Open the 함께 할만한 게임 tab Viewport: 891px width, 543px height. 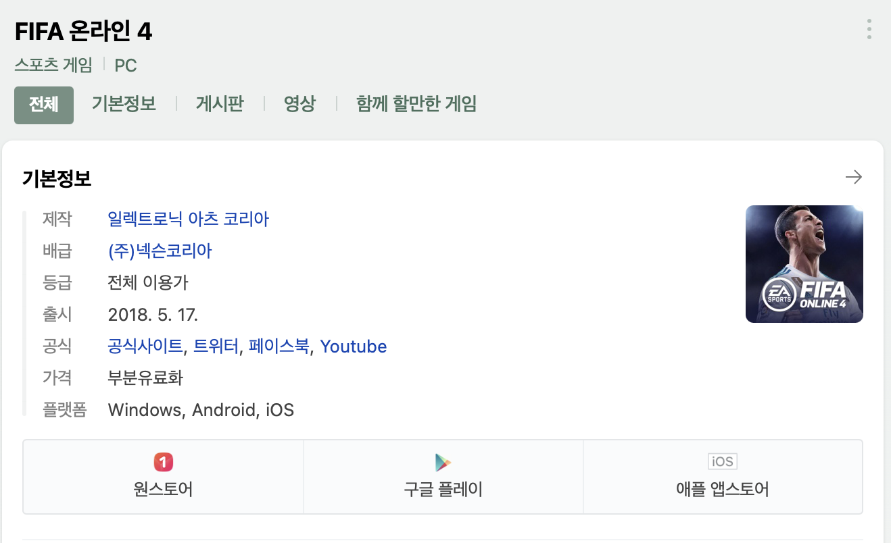point(416,104)
